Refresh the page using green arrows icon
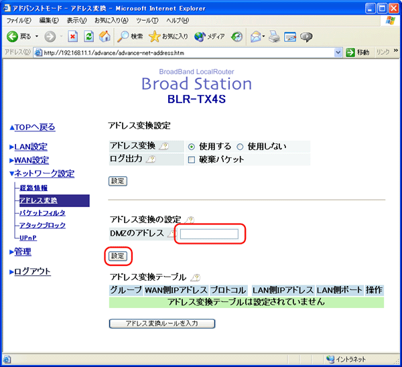Image resolution: width=402 pixels, height=367 pixels. click(88, 37)
